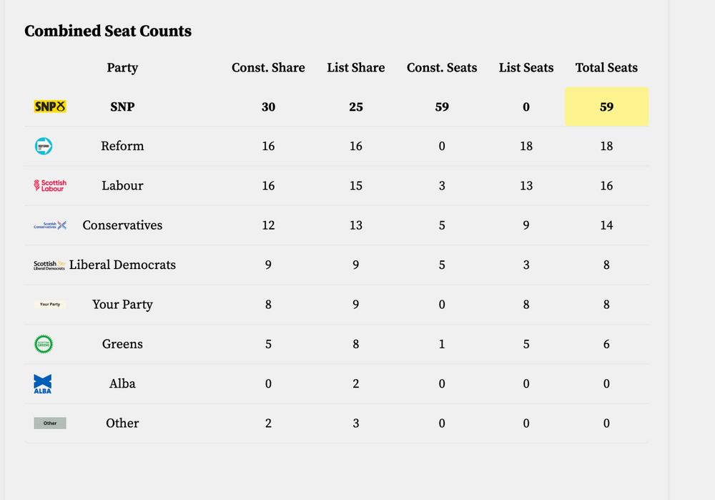Click the Alba blue saltire logo

point(43,383)
